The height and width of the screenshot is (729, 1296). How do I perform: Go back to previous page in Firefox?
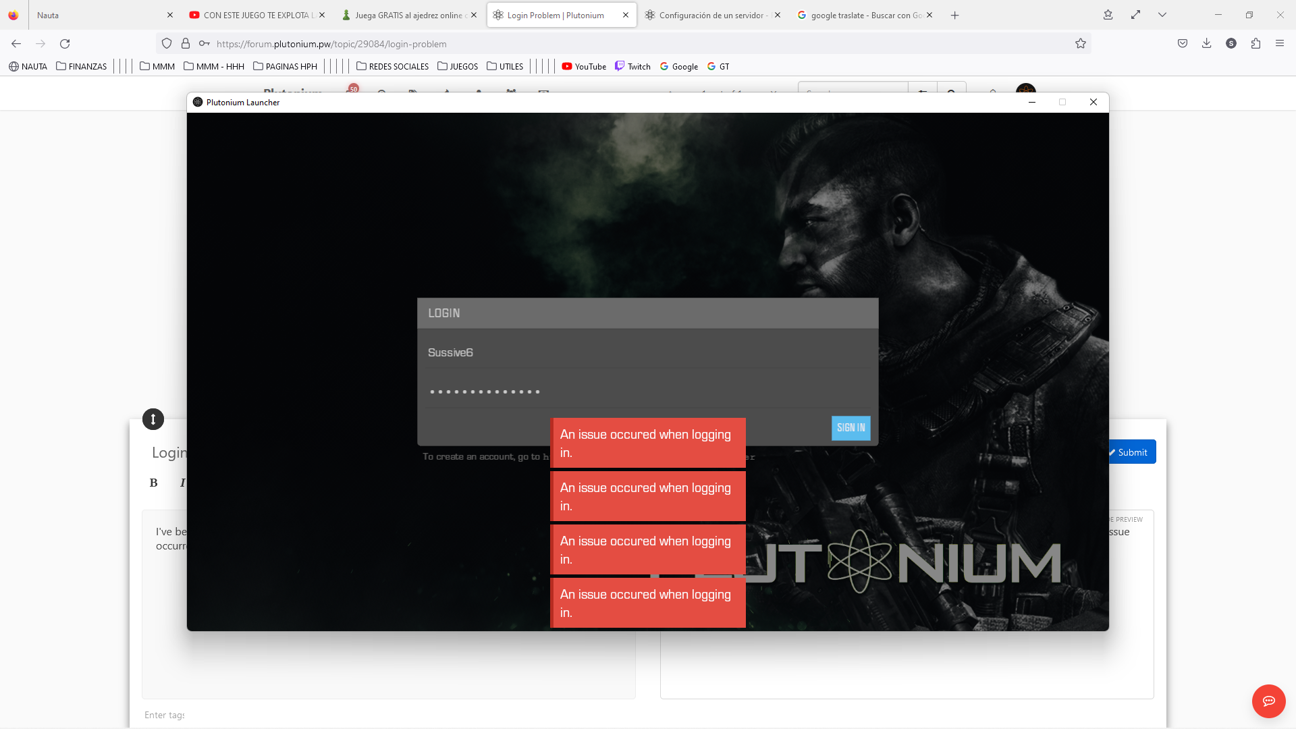coord(16,44)
